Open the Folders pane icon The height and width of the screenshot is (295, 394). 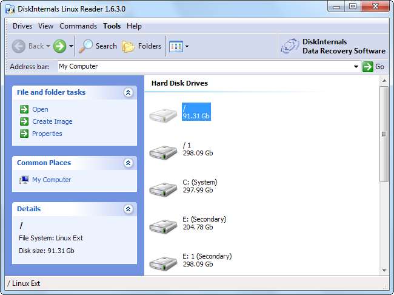coord(128,46)
